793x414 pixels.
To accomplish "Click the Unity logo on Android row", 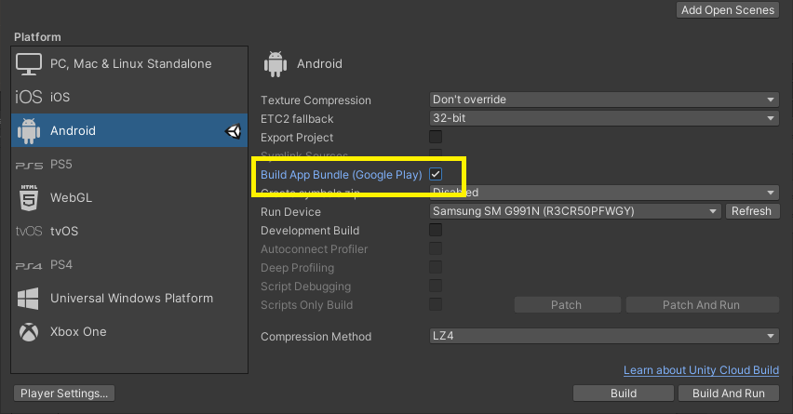I will (x=233, y=131).
